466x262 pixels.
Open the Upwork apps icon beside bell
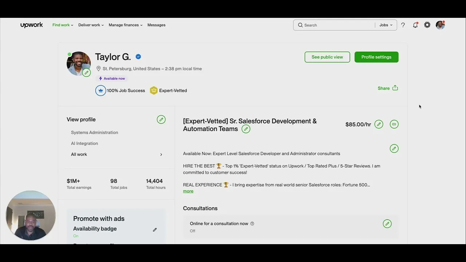coord(427,25)
